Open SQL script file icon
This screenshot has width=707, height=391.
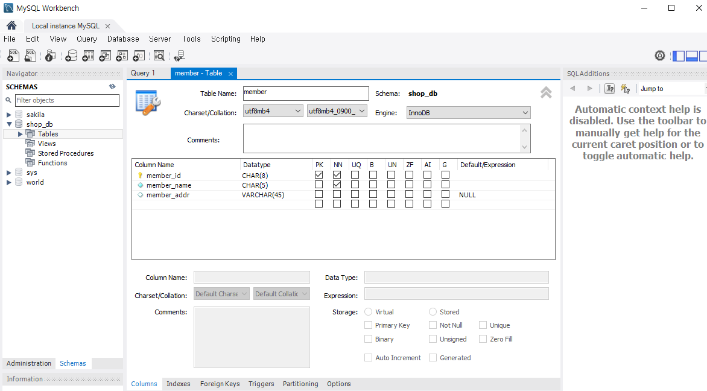[x=31, y=56]
